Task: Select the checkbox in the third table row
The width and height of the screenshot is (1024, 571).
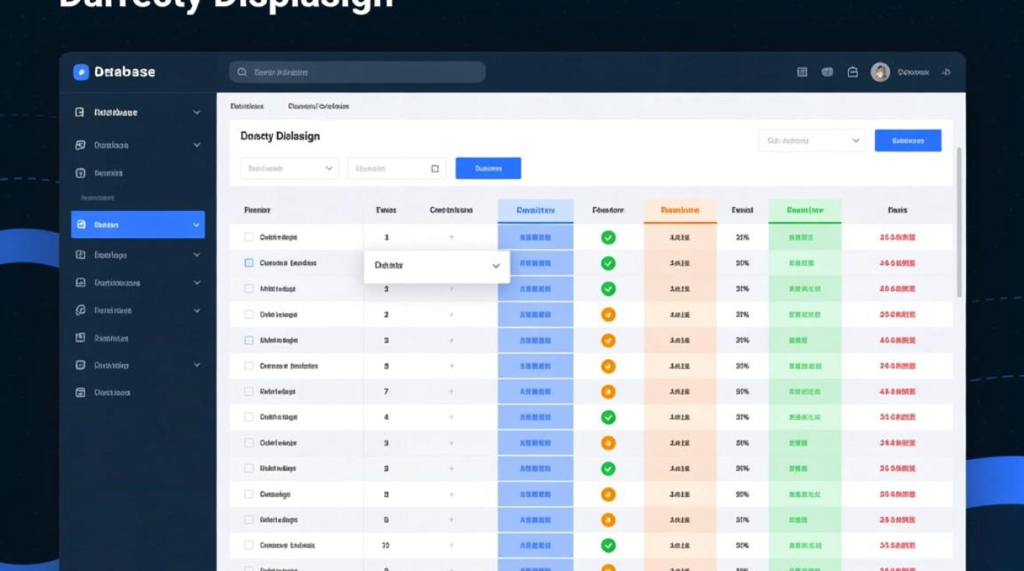Action: (248, 289)
